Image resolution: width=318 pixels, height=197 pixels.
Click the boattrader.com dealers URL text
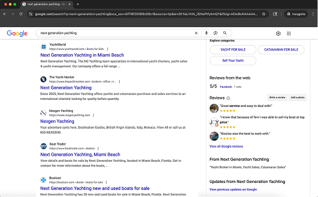coord(72,148)
